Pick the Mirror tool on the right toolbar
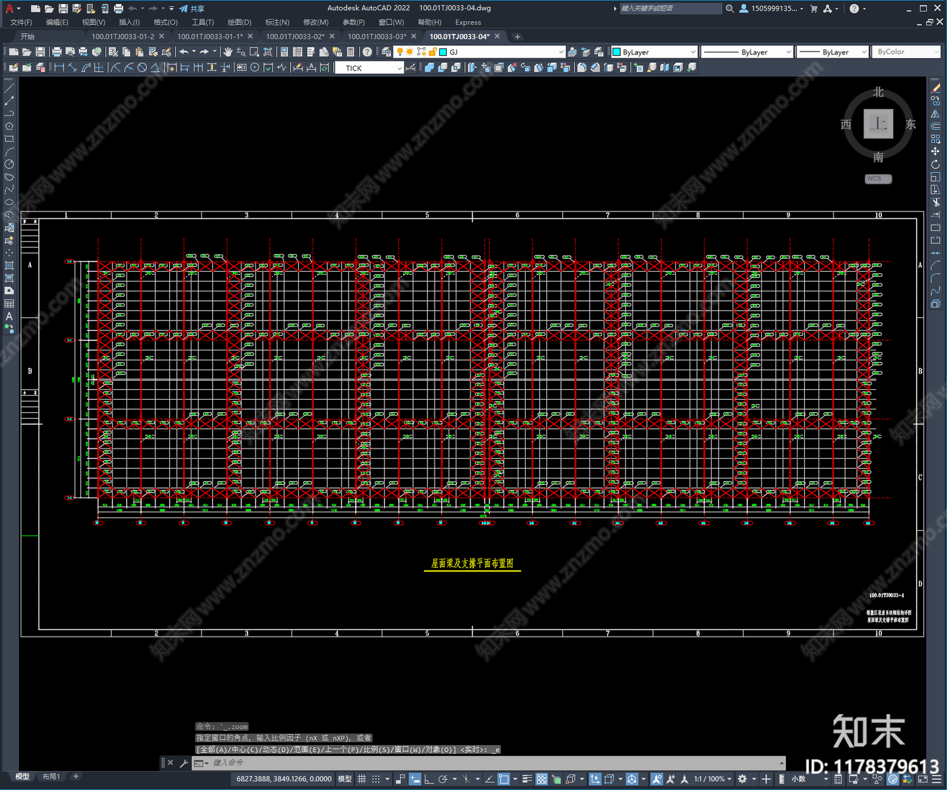 point(935,114)
